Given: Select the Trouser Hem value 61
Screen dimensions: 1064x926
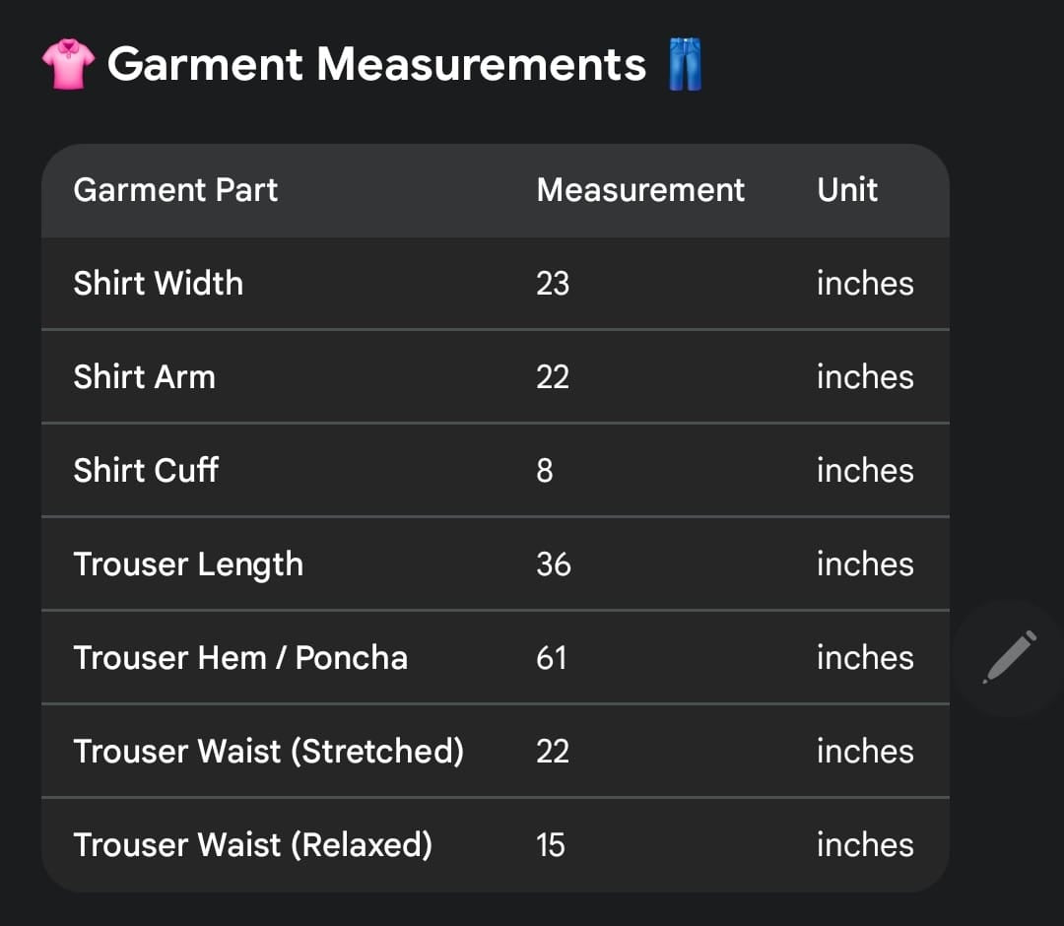Looking at the screenshot, I should click(552, 658).
